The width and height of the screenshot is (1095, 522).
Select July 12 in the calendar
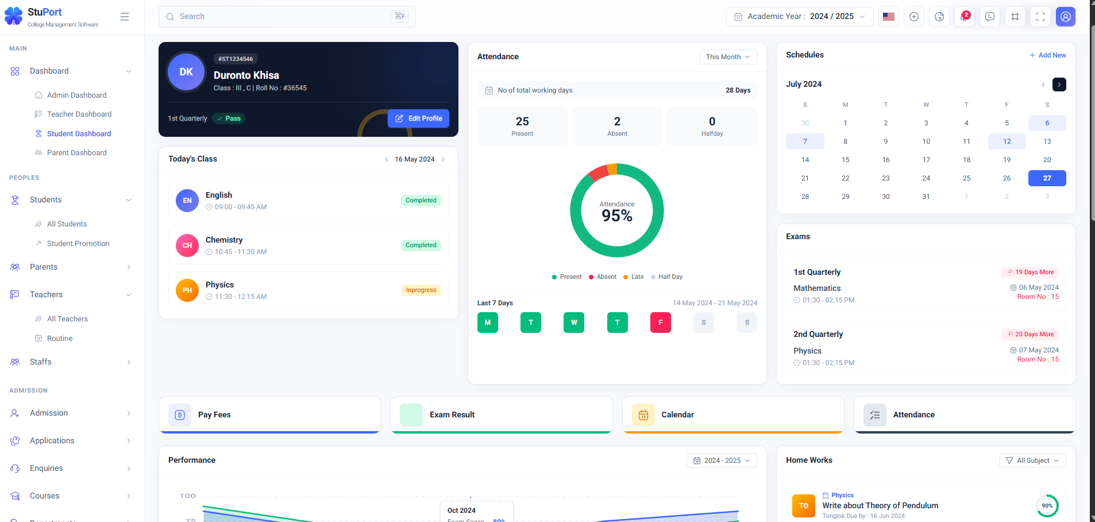(x=1007, y=141)
